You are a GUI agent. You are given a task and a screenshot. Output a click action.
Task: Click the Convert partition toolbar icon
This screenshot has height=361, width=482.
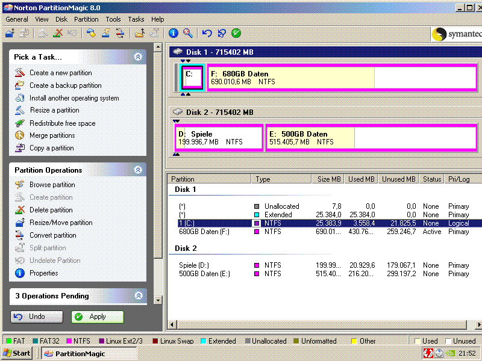(x=120, y=33)
